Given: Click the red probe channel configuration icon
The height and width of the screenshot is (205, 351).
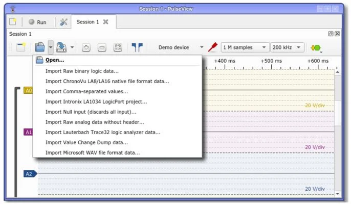Looking at the screenshot, I should (213, 47).
